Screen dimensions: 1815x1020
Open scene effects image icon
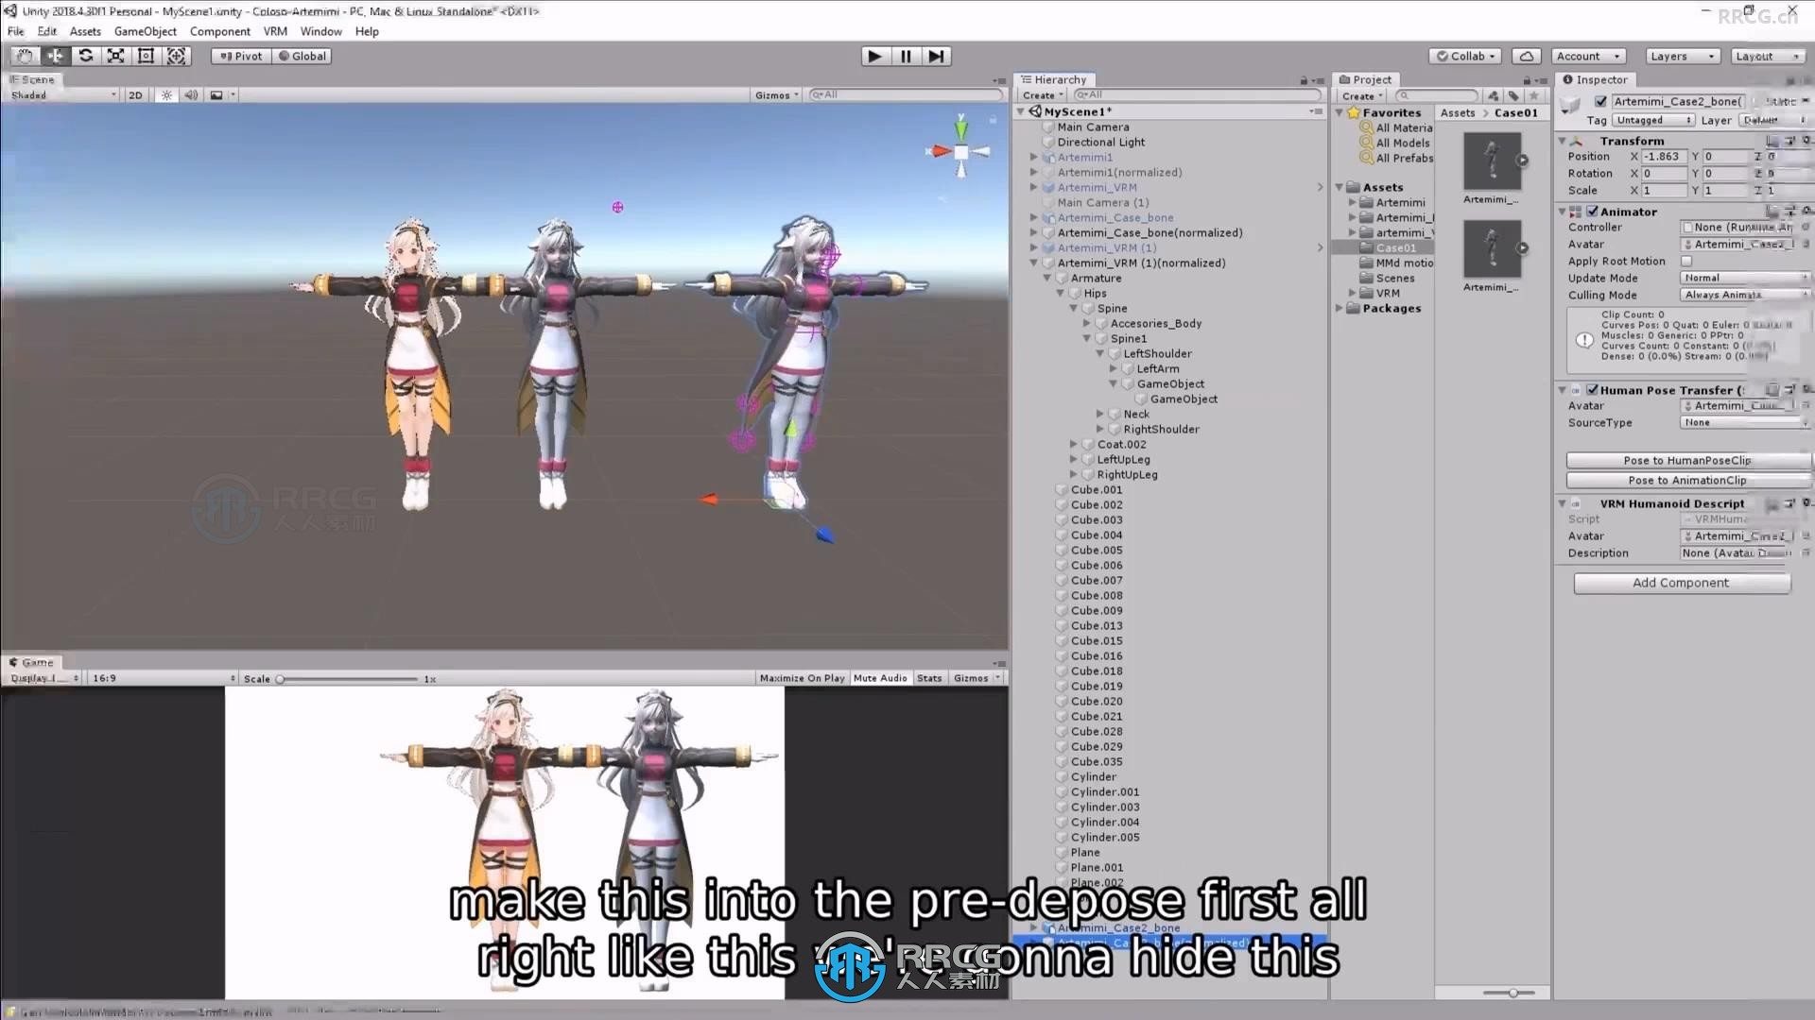pos(216,94)
